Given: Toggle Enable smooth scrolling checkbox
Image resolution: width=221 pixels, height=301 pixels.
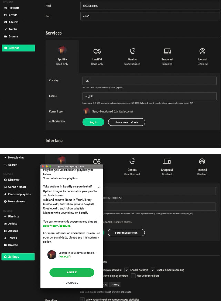Looking at the screenshot, I should 153,270.
